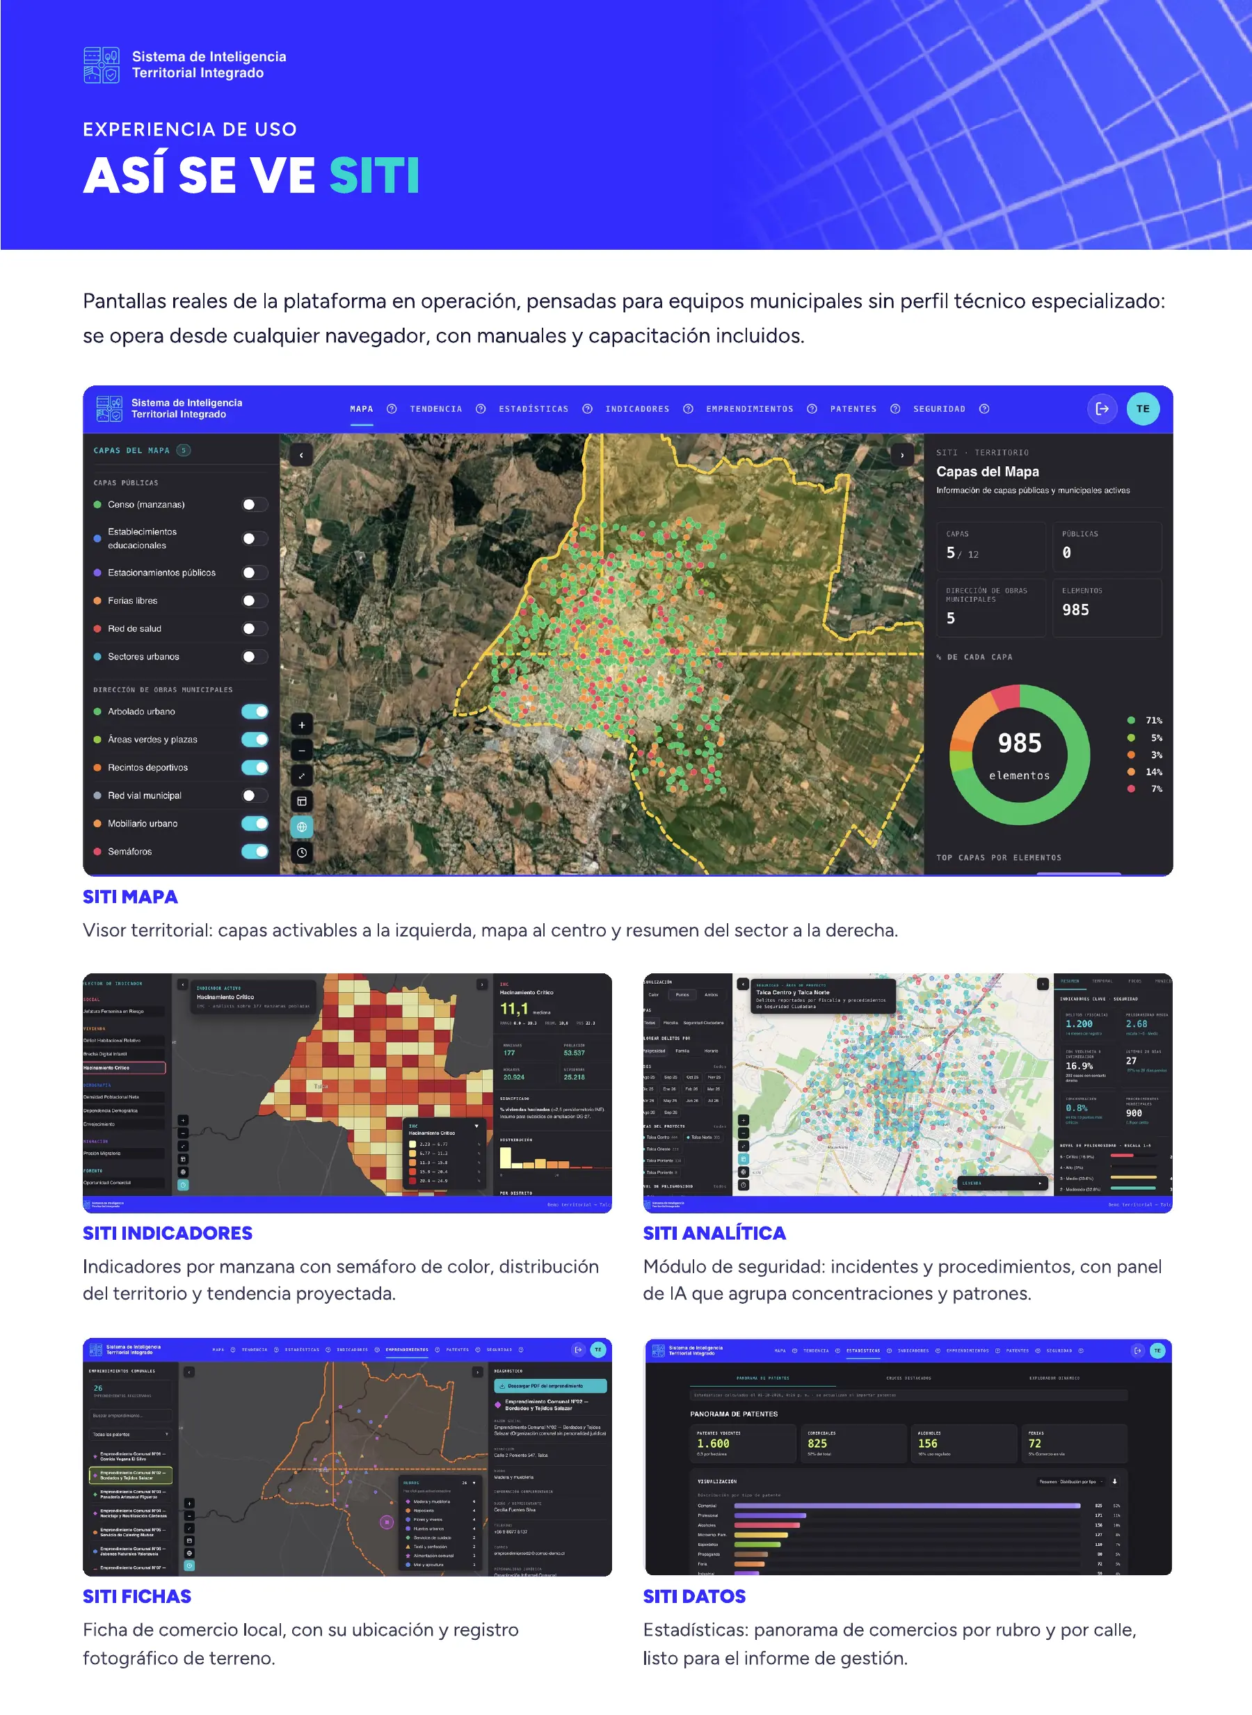Click the logout icon in SITI Mapa header
The height and width of the screenshot is (1715, 1252).
coord(1102,408)
